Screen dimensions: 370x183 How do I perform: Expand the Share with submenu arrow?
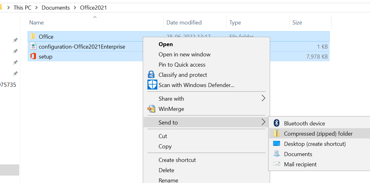click(263, 98)
